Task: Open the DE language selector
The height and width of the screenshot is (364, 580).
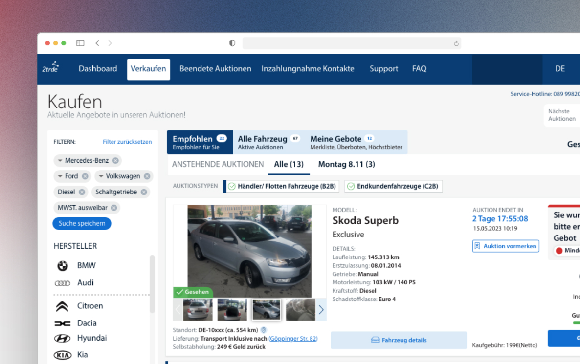Action: click(x=560, y=69)
